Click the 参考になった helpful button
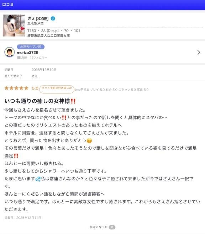The width and height of the screenshot is (205, 234). point(99,227)
